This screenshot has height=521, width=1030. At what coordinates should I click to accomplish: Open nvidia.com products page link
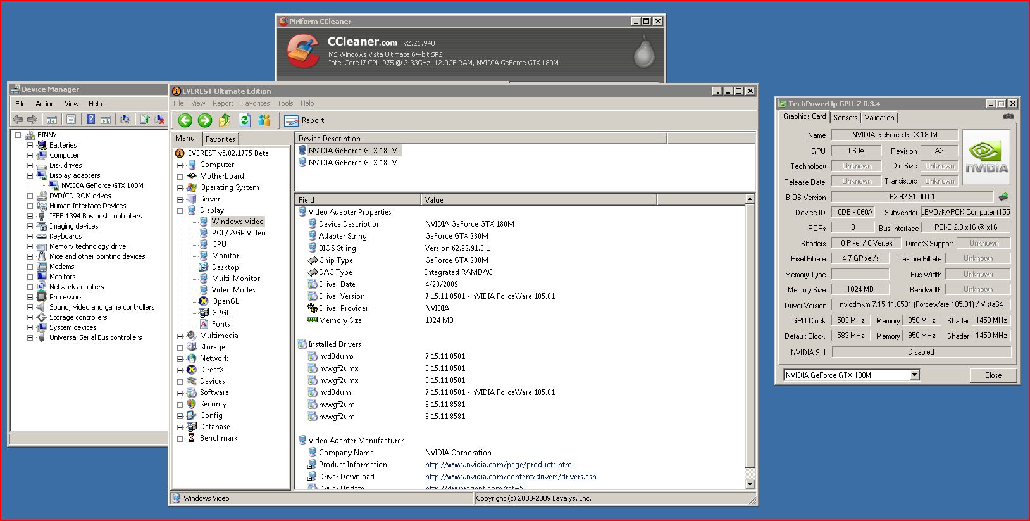(499, 465)
